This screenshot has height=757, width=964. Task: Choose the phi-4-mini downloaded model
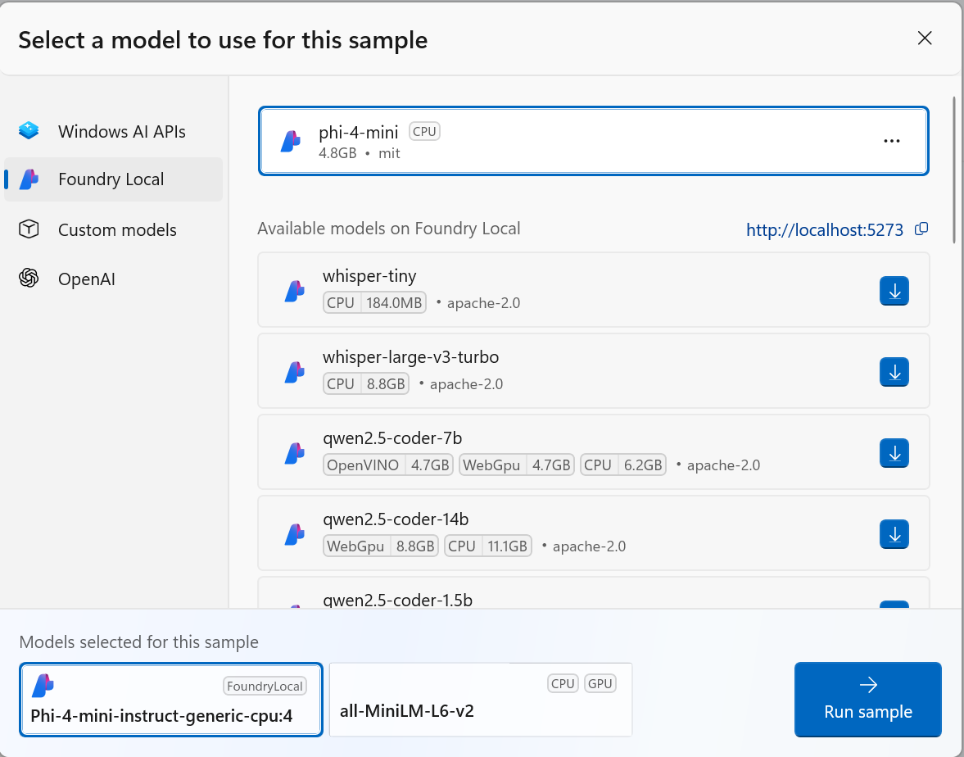click(573, 141)
